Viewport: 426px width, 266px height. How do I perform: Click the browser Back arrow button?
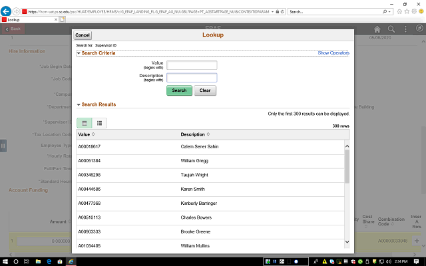click(6, 11)
